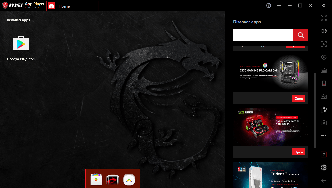332x188 pixels.
Task: Open the game controls icon in sidebar
Action: click(324, 96)
